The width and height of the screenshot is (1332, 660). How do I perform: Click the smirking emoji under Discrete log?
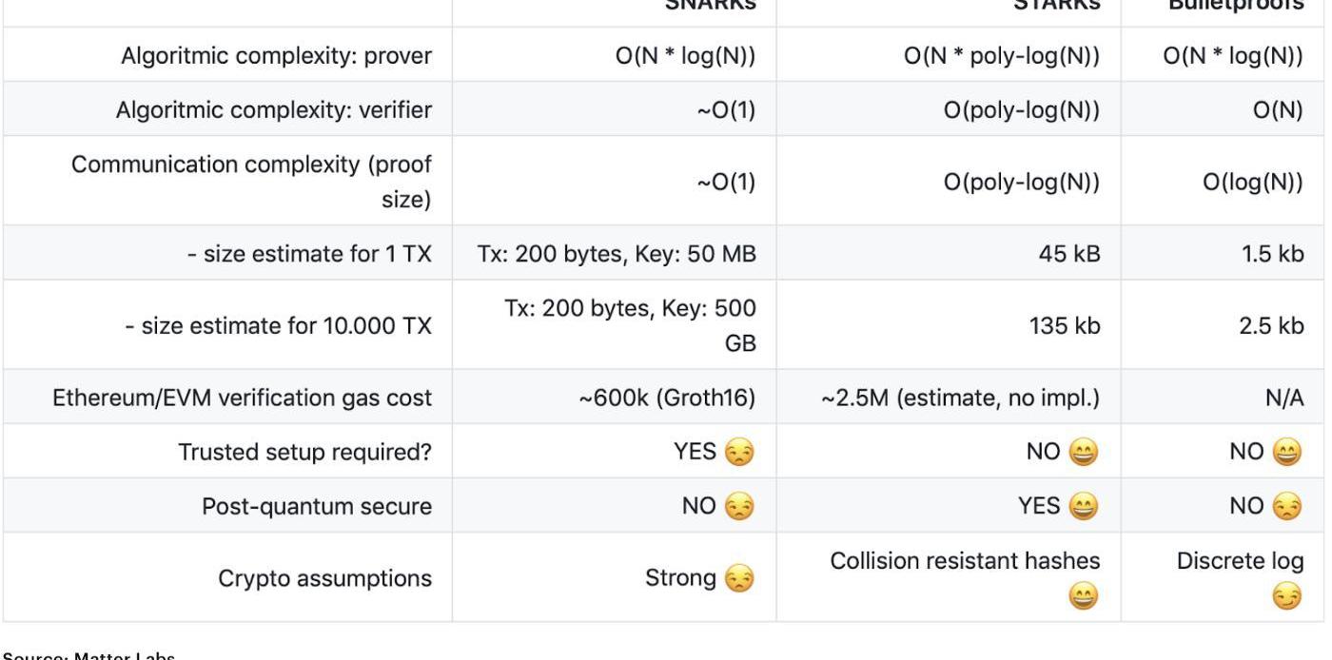point(1287,596)
